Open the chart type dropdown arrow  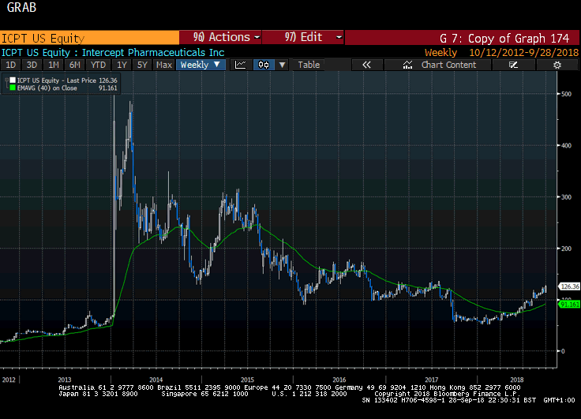point(282,65)
